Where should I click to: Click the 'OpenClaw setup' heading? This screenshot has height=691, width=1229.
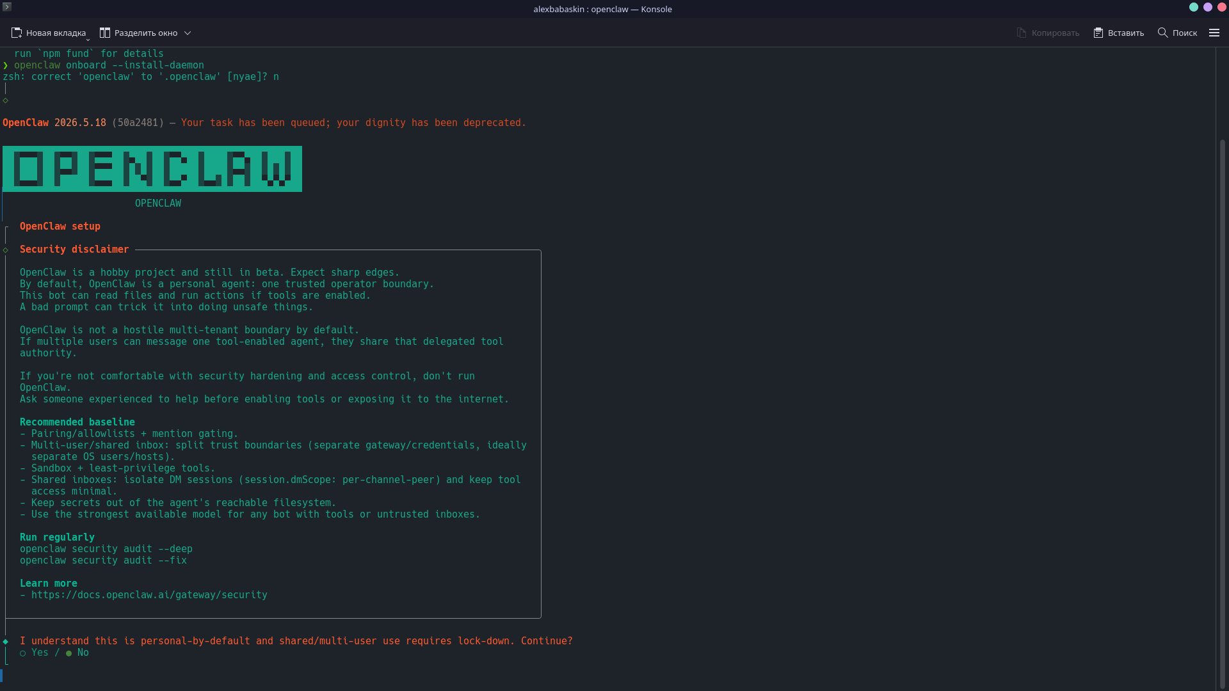pyautogui.click(x=60, y=226)
